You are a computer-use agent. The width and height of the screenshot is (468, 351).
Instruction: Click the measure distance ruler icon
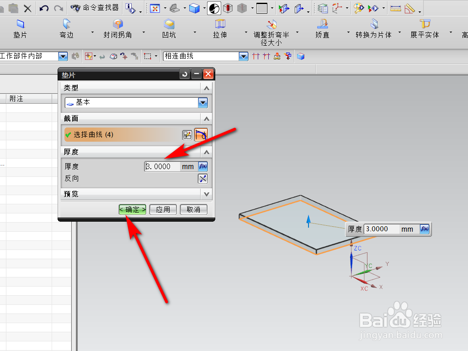click(x=395, y=8)
